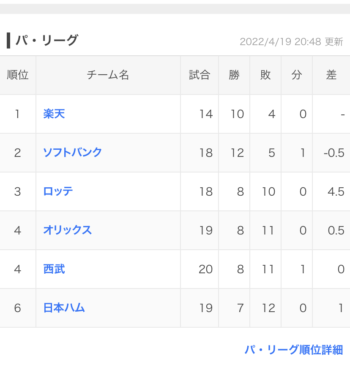
Task: Click the 日本ハム team link
Action: [64, 308]
